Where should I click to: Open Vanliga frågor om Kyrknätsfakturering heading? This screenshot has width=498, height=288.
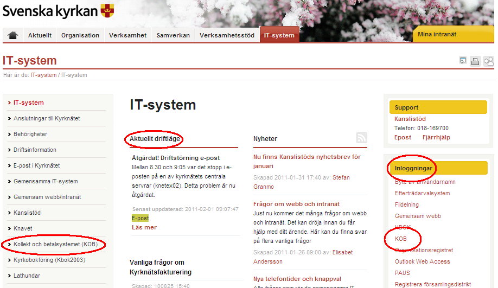(x=161, y=267)
